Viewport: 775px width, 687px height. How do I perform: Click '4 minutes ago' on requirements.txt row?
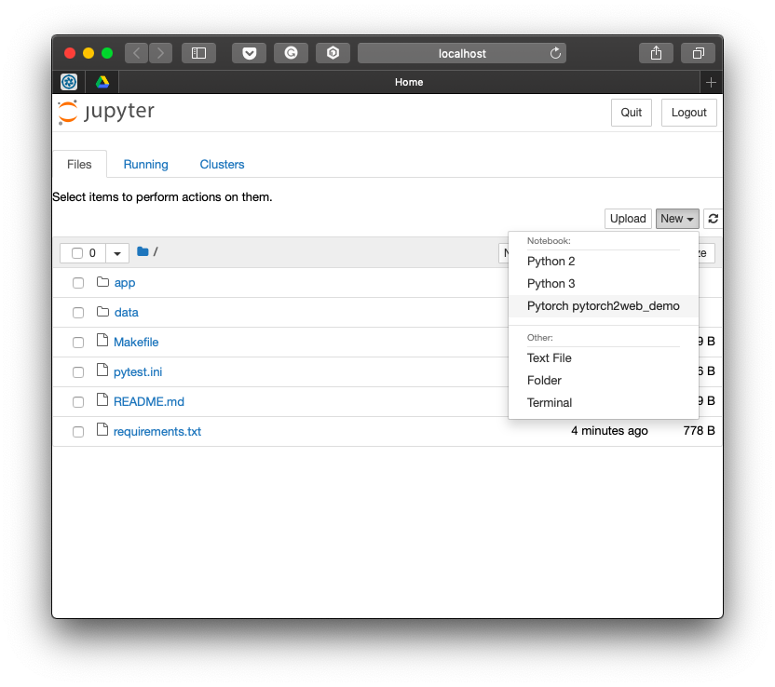[609, 431]
